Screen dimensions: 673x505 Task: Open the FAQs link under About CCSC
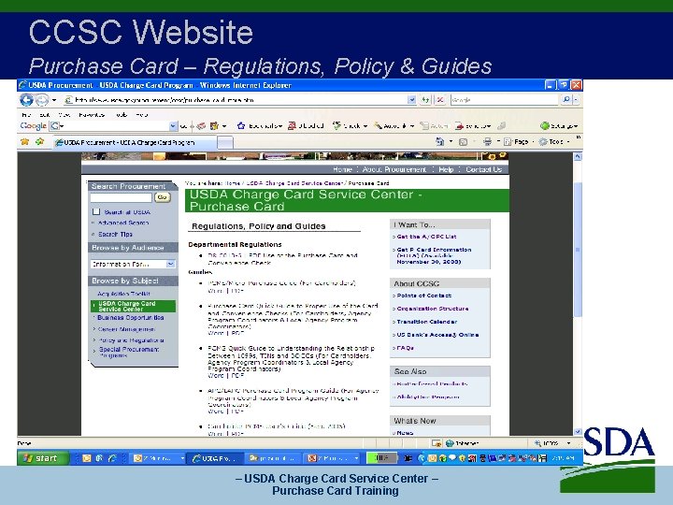pos(405,348)
